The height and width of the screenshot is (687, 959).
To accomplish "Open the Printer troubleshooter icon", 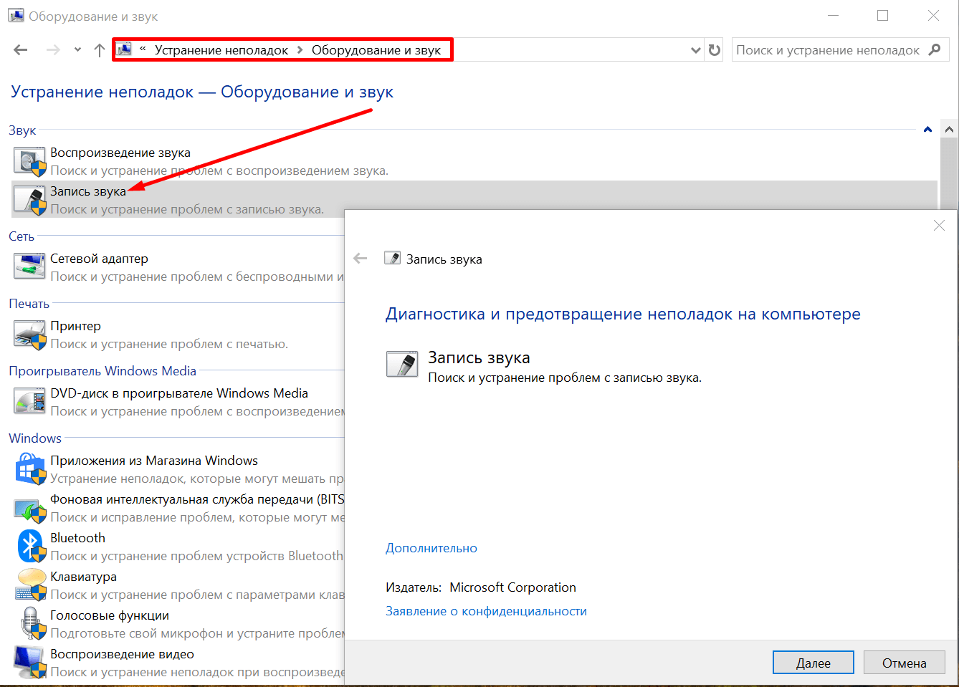I will point(29,335).
